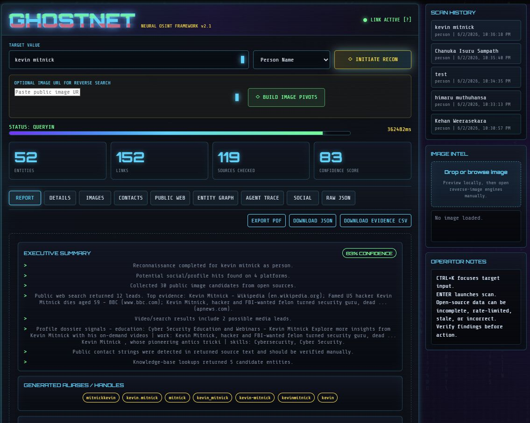The width and height of the screenshot is (530, 423).
Task: Click the 83% Confidence badge
Action: click(369, 253)
